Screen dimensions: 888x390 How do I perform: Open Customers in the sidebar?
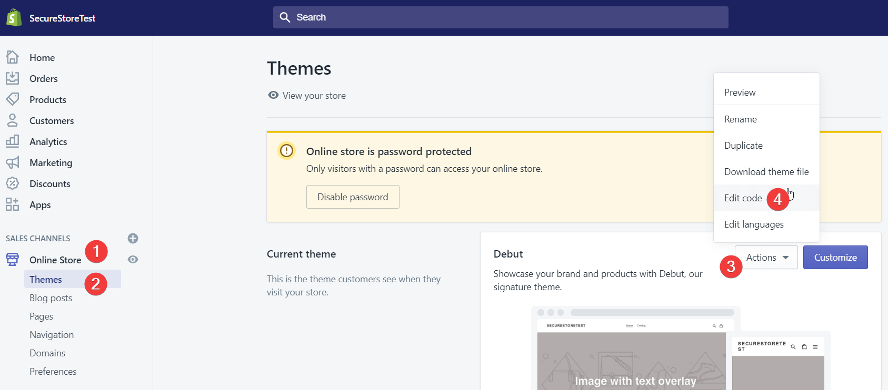pyautogui.click(x=52, y=121)
